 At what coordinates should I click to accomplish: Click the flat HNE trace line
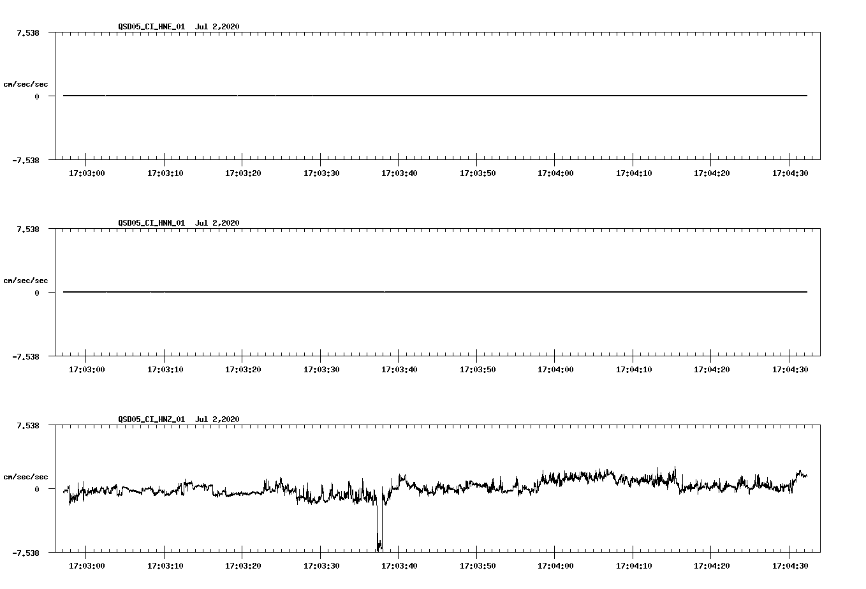(x=435, y=96)
